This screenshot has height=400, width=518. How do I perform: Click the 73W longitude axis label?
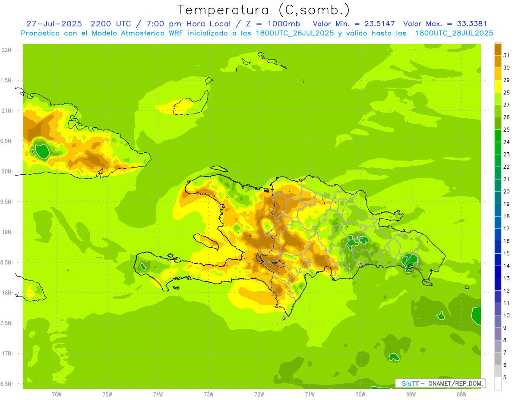pos(208,394)
